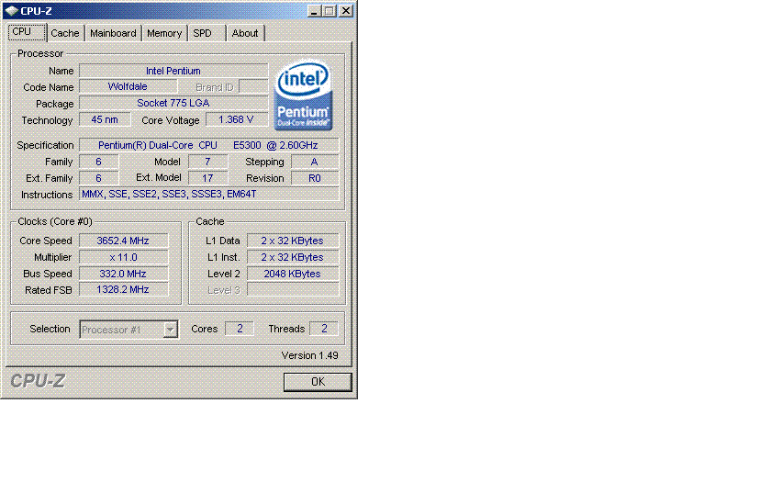
Task: Click the Version 1.49 text
Action: point(310,355)
